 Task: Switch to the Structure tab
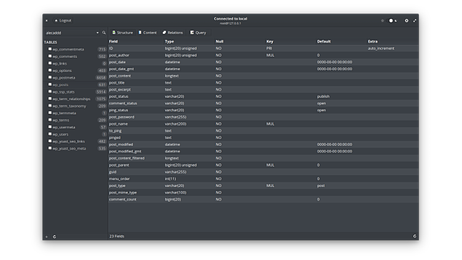pos(122,33)
